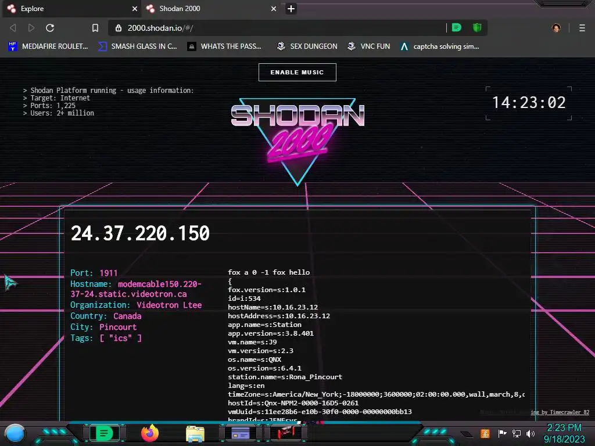Open the captcha solving sim... bookmark
The height and width of the screenshot is (446, 595).
(440, 46)
